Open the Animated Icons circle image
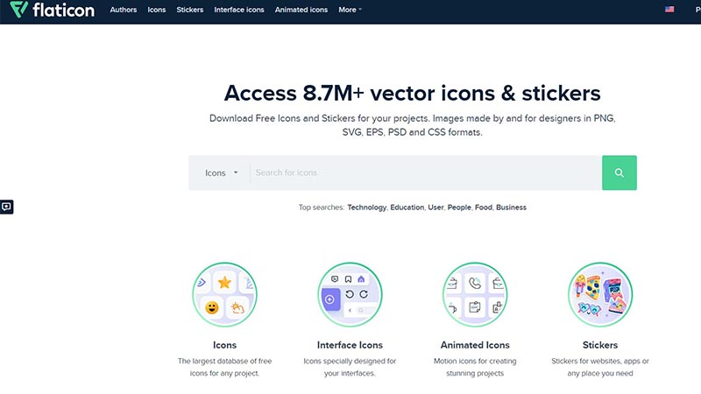The height and width of the screenshot is (394, 701). tap(475, 294)
